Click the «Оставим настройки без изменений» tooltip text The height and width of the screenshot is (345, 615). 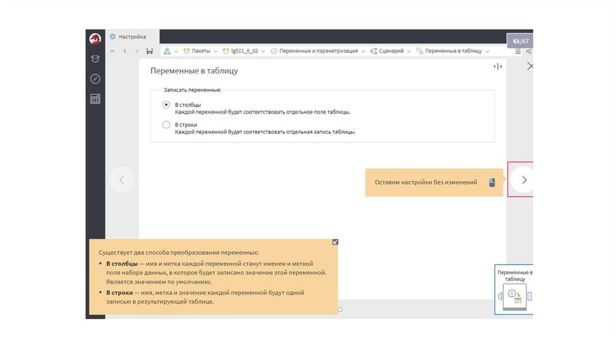click(426, 182)
